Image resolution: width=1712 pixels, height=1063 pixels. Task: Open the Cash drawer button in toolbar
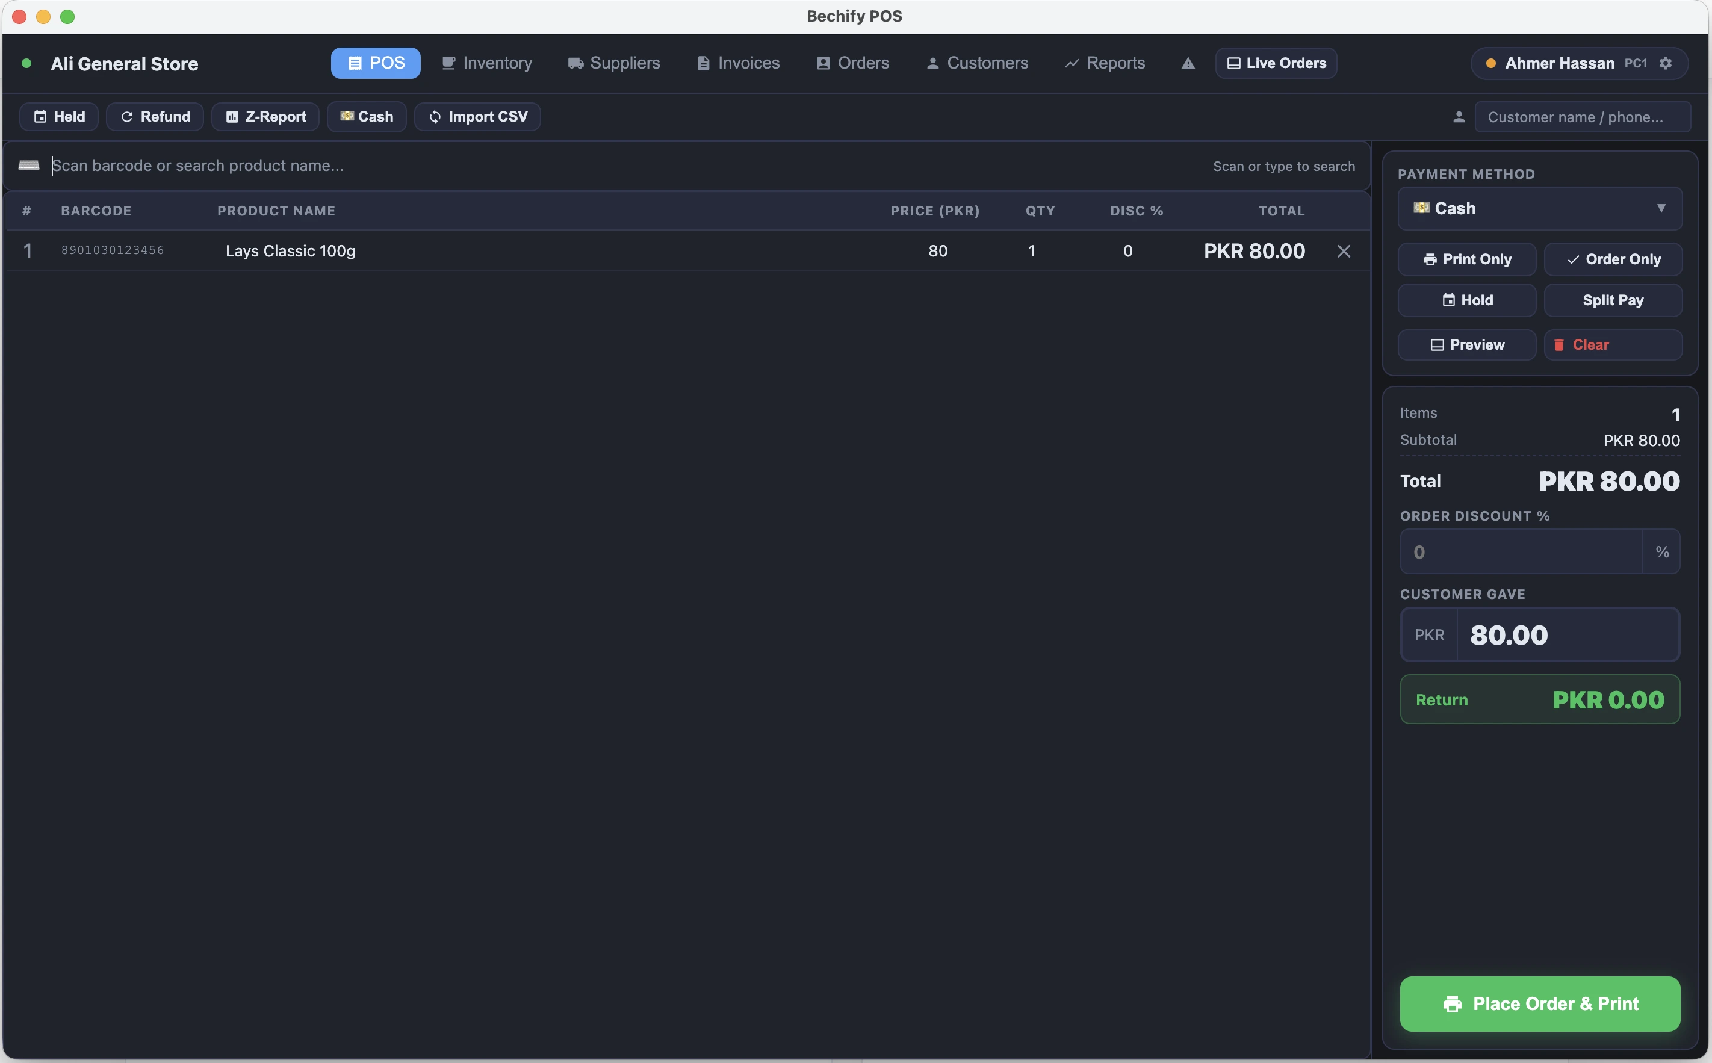(x=367, y=117)
